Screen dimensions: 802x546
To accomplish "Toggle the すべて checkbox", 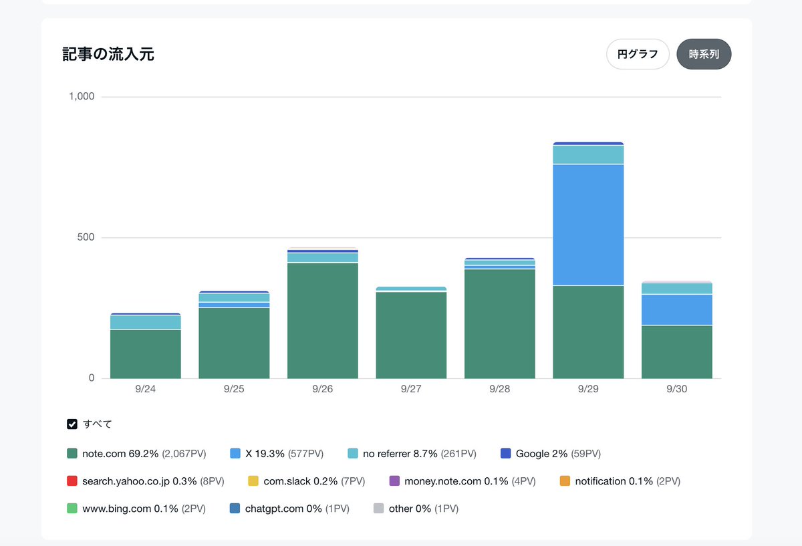I will pyautogui.click(x=73, y=424).
